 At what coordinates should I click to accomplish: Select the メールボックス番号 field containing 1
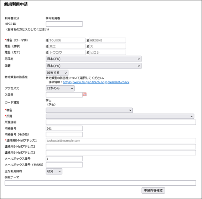pos(64,159)
